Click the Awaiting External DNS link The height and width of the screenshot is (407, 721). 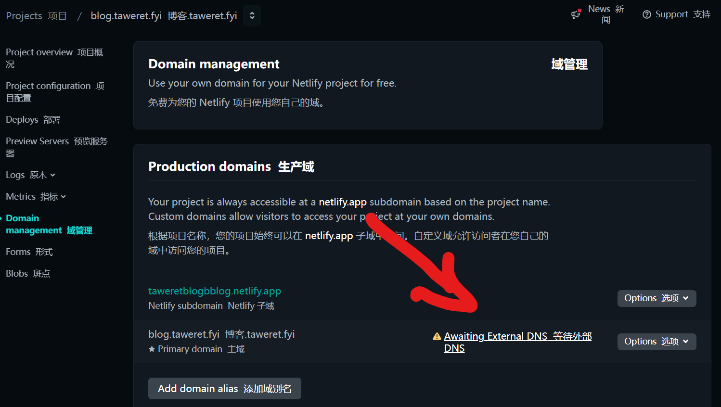tap(518, 342)
